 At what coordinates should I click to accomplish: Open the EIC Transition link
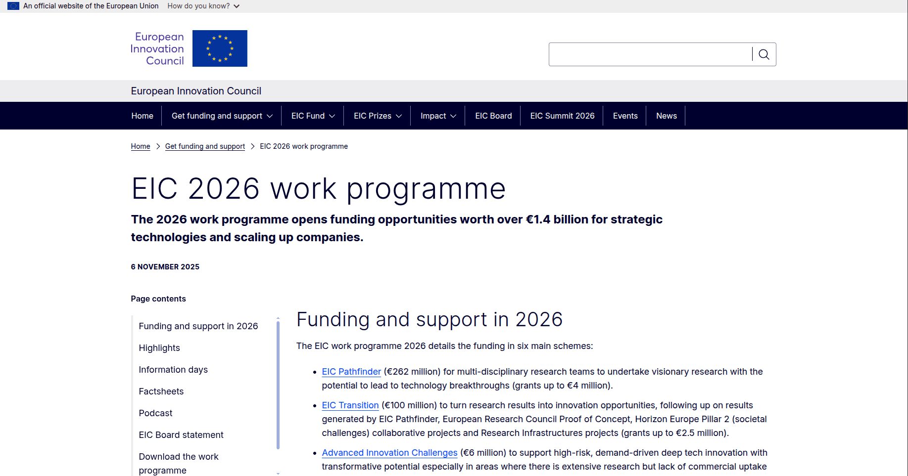(350, 405)
